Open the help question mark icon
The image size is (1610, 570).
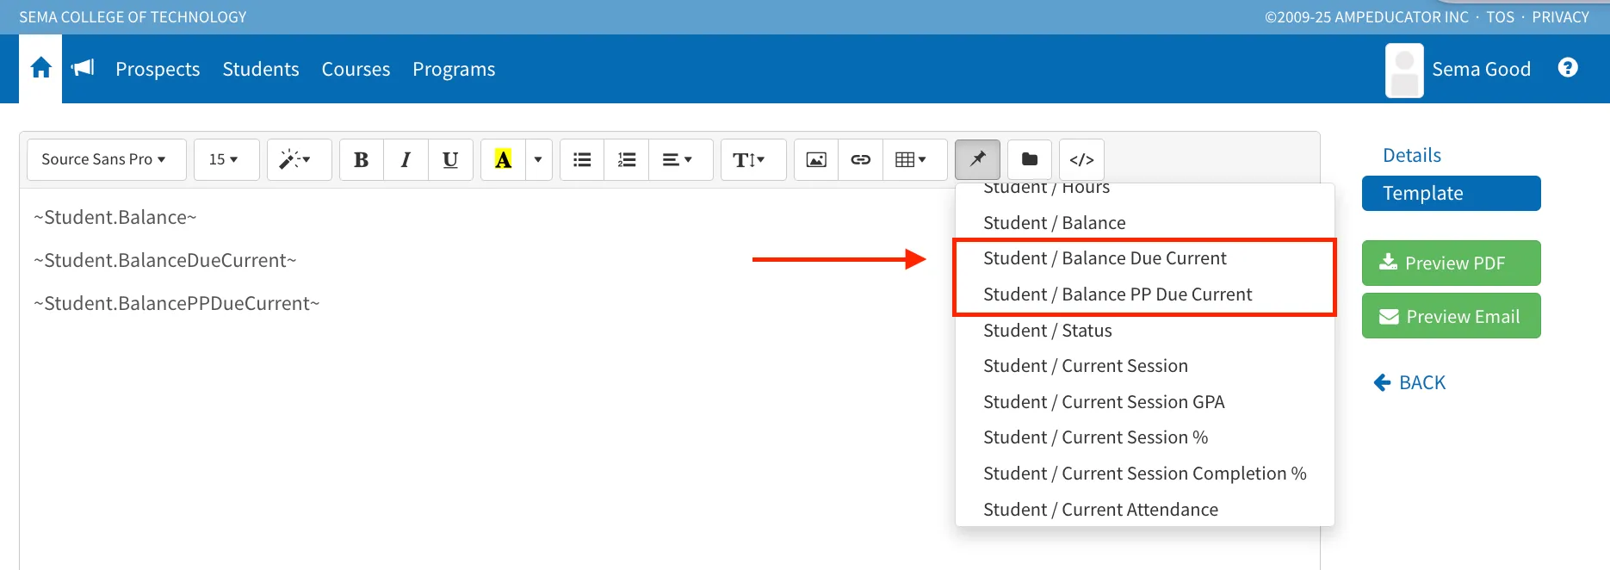[1568, 68]
